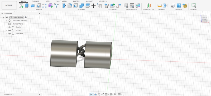This screenshot has width=211, height=96.
Task: Switch to the MESH tab
Action: (48, 1)
